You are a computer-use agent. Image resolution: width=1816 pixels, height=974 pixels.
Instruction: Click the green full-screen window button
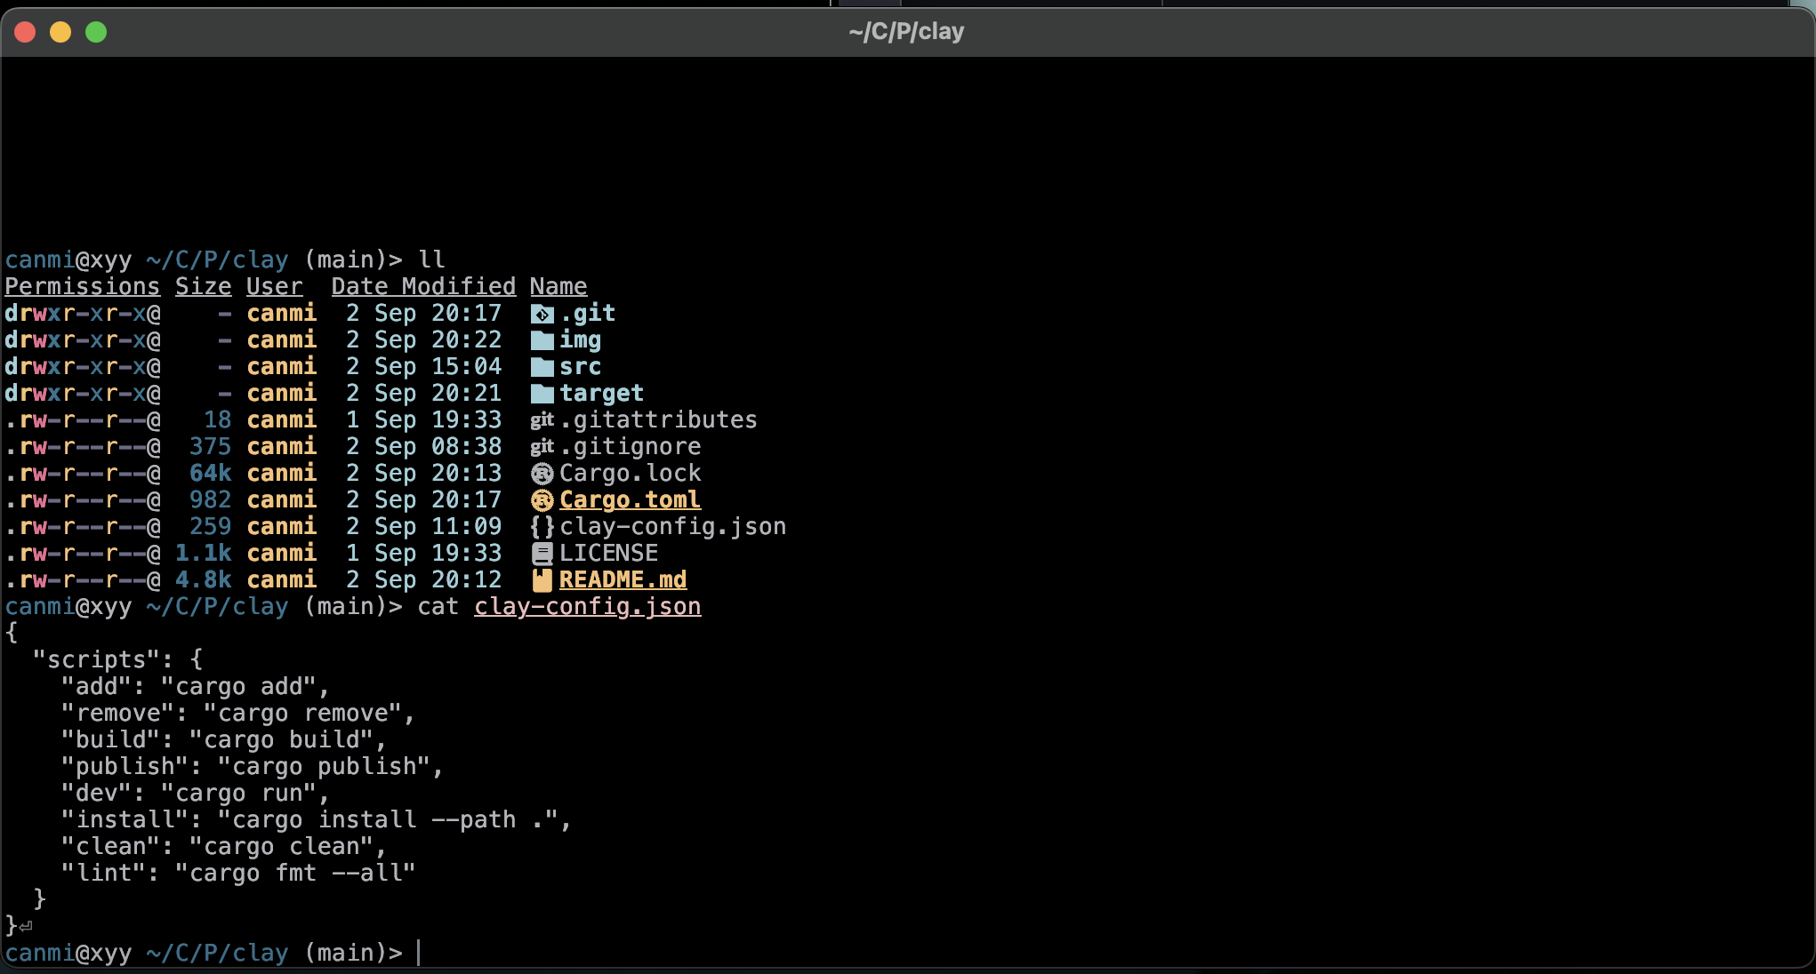pyautogui.click(x=96, y=33)
